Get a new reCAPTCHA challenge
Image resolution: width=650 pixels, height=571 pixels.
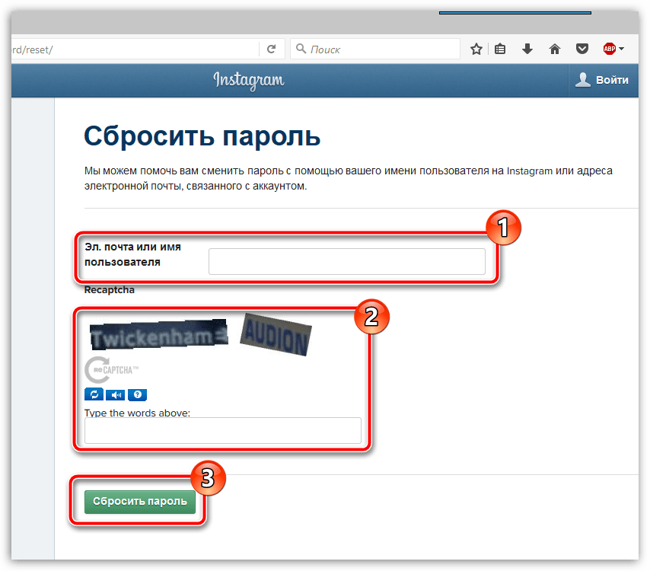94,394
